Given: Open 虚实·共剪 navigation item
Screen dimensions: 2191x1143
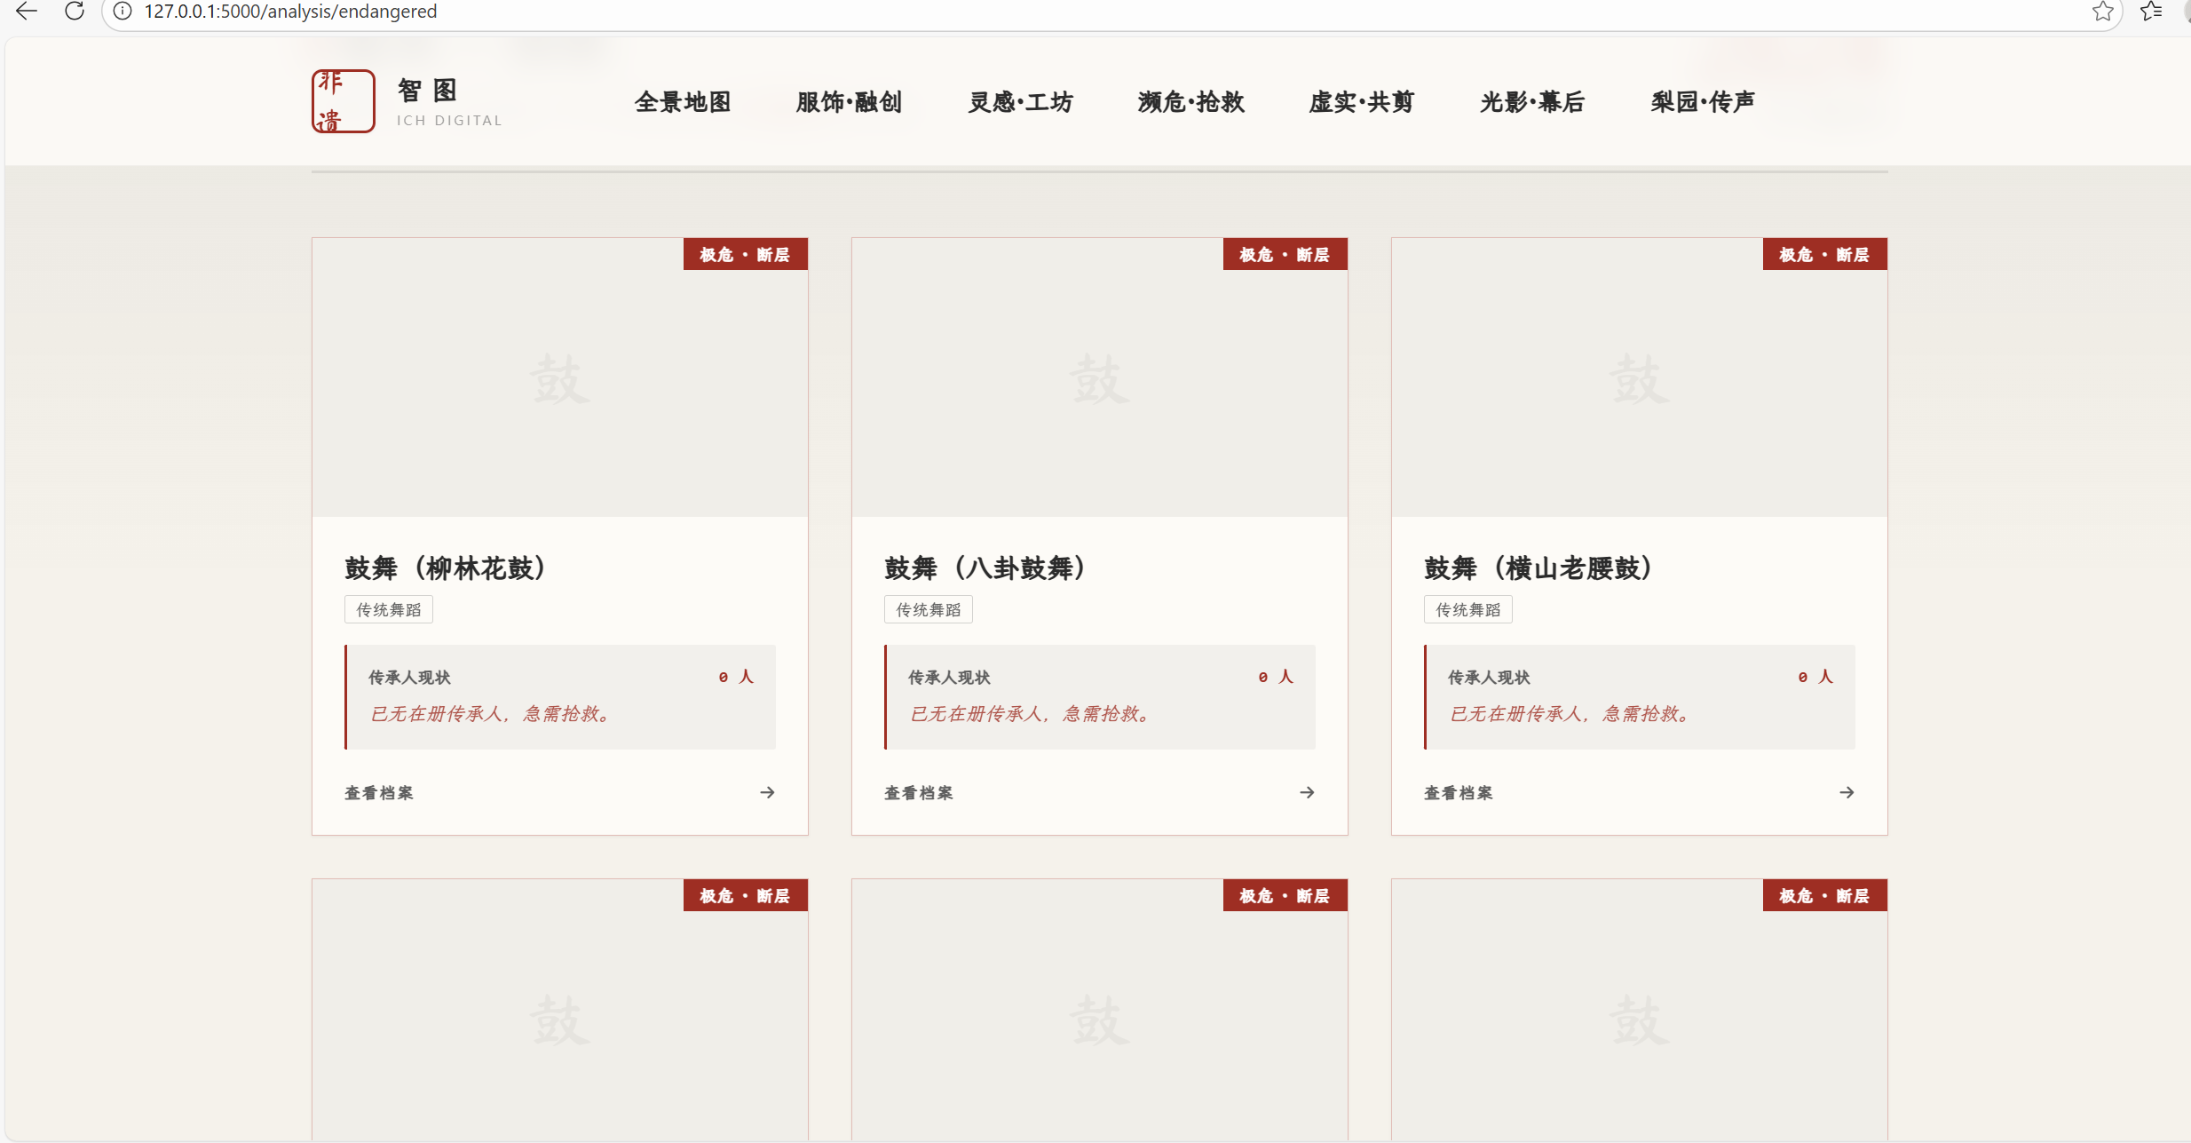Looking at the screenshot, I should pyautogui.click(x=1361, y=102).
